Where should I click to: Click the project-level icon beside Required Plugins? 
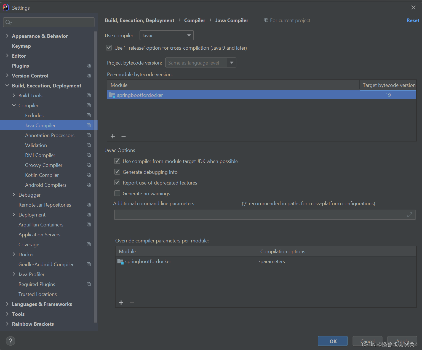pos(89,284)
